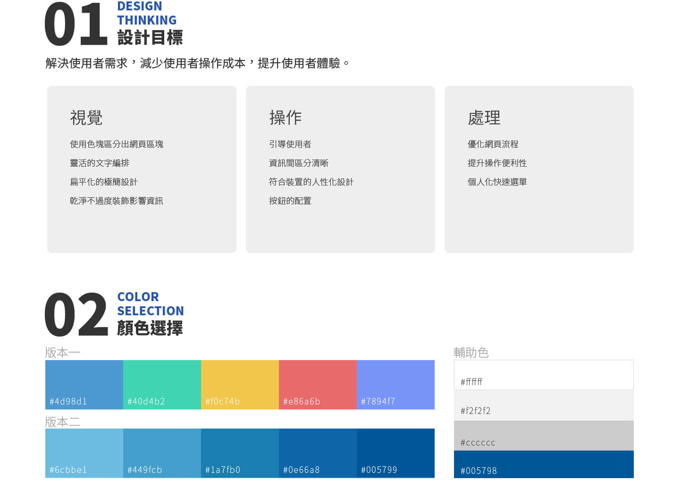Select the #7894f7 periwinkle color swatch
The width and height of the screenshot is (681, 497).
click(395, 385)
